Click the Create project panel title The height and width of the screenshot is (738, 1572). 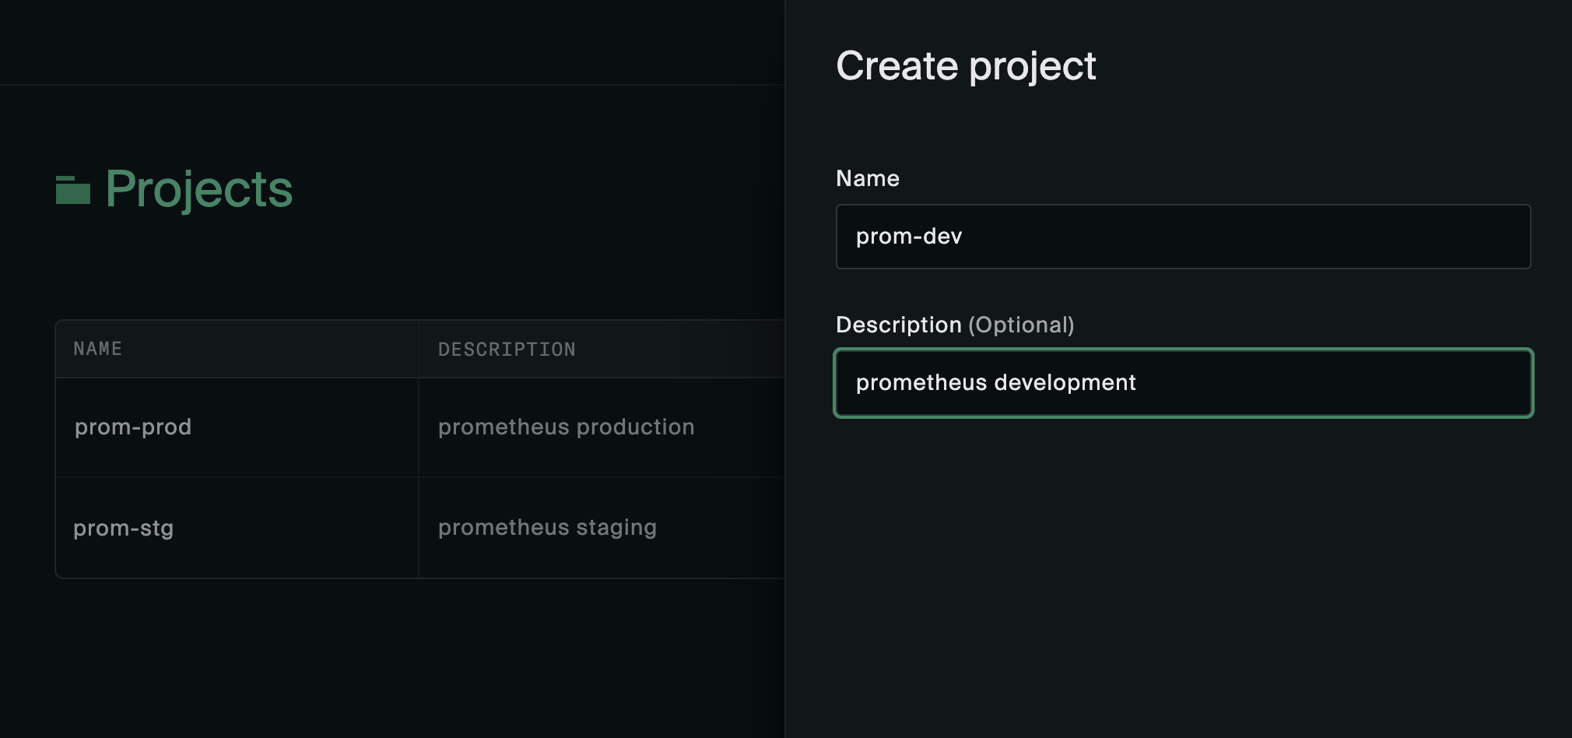pos(965,65)
